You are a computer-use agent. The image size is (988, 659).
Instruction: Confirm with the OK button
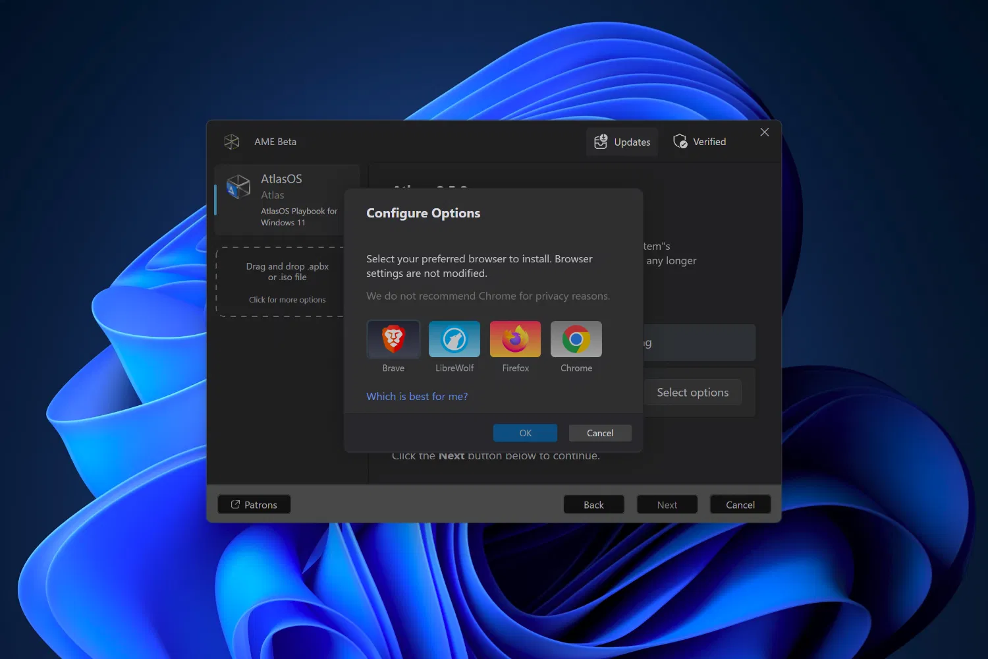click(x=525, y=433)
